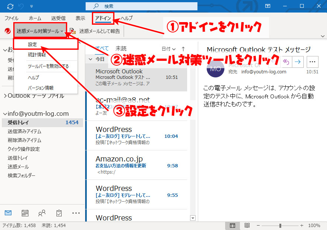This screenshot has width=327, height=230.
Task: Click the Trend Micro red logo icon
Action: (x=8, y=31)
